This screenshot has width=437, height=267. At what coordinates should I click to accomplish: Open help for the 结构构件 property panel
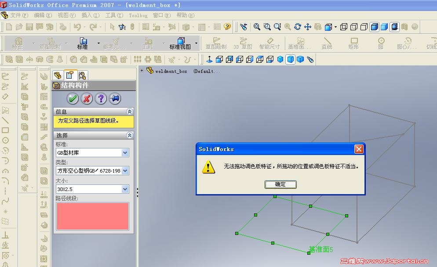coord(101,98)
